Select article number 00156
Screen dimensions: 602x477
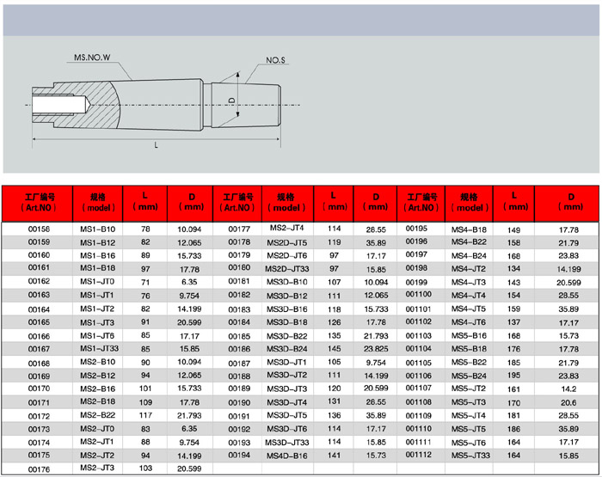(x=39, y=230)
